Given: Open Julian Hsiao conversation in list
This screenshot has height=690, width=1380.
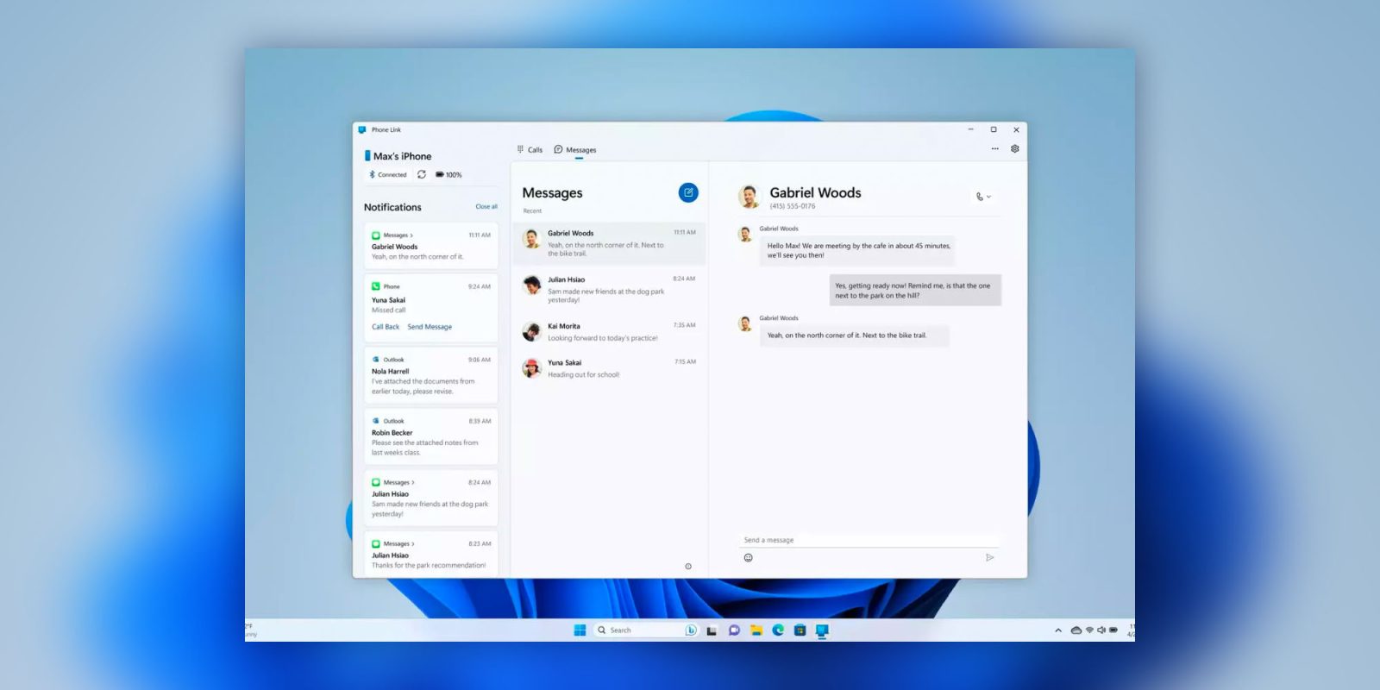Looking at the screenshot, I should pyautogui.click(x=609, y=289).
